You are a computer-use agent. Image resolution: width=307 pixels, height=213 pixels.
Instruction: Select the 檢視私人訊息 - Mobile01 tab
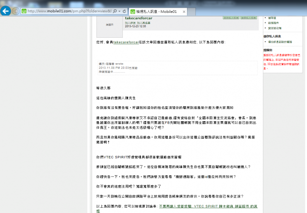[x=158, y=11]
